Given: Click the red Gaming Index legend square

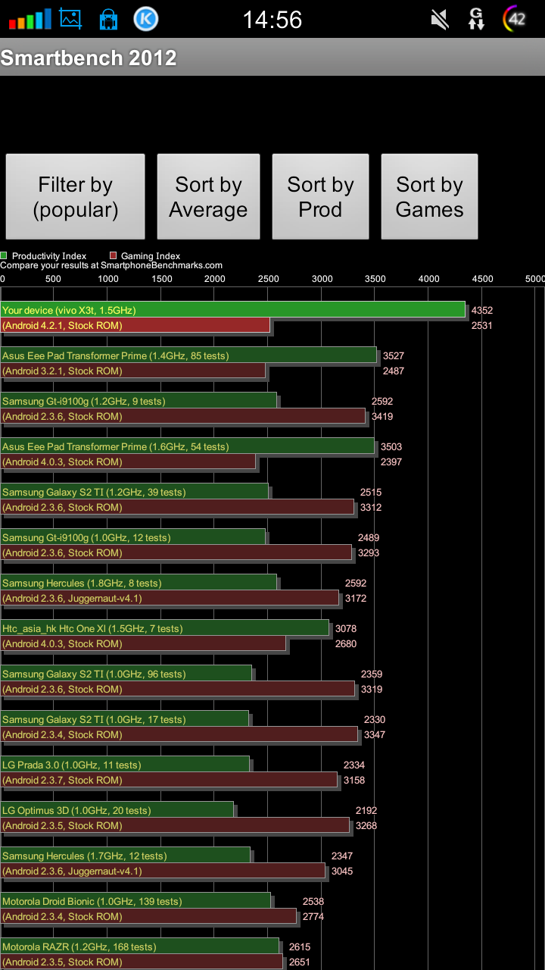Looking at the screenshot, I should 113,256.
